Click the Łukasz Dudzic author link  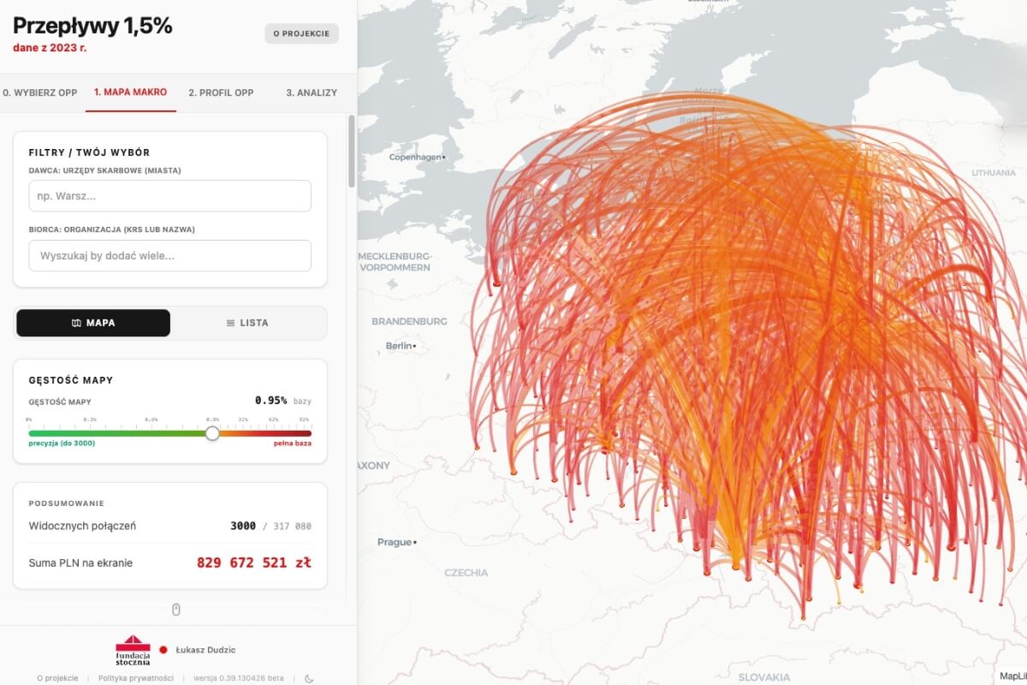click(x=205, y=650)
